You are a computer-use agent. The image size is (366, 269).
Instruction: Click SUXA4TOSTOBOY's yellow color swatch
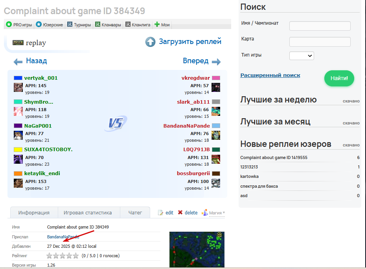click(18, 149)
